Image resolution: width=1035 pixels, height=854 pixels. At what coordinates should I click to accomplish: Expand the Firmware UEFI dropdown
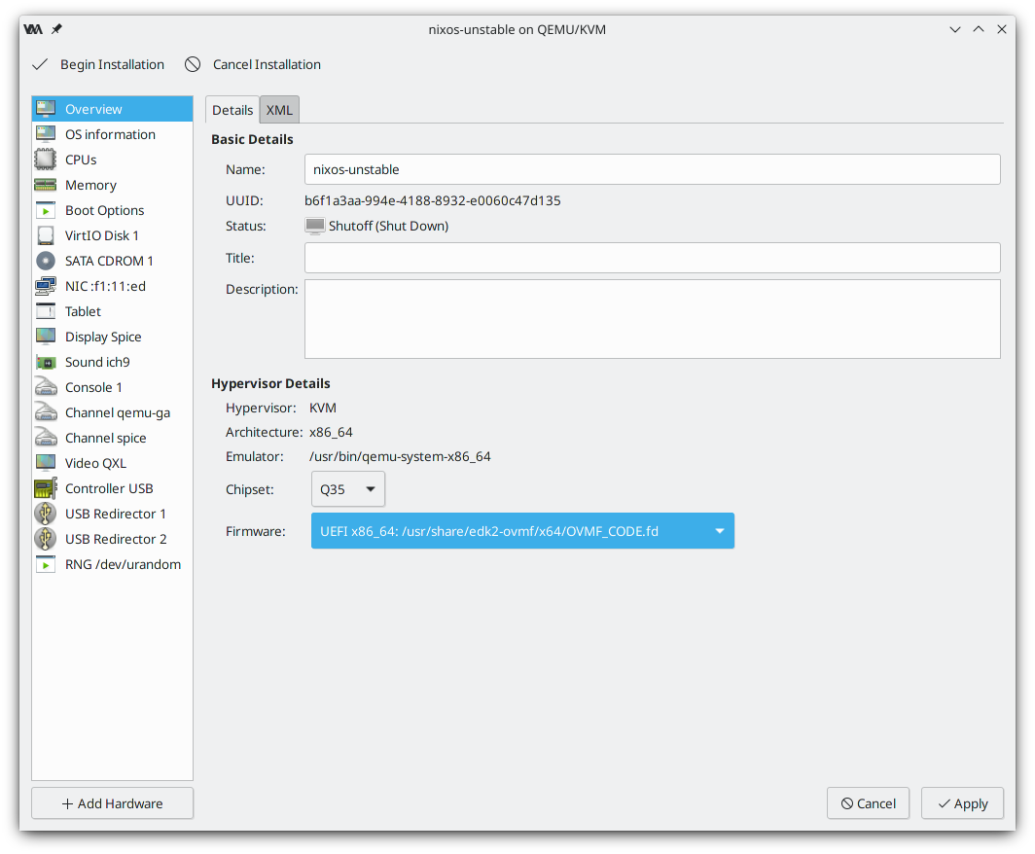tap(522, 531)
